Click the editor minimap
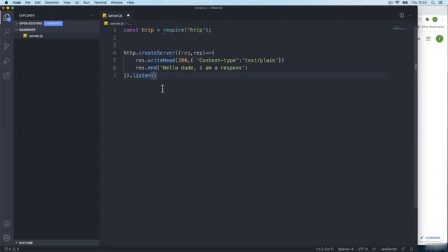The height and width of the screenshot is (252, 448). [400, 28]
